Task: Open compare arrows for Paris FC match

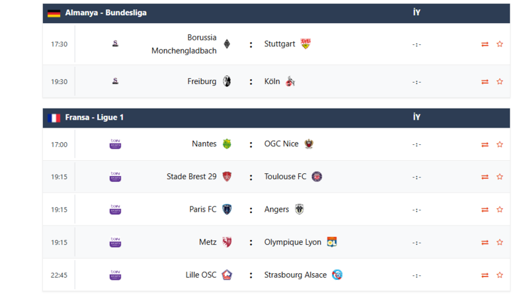Action: click(485, 210)
